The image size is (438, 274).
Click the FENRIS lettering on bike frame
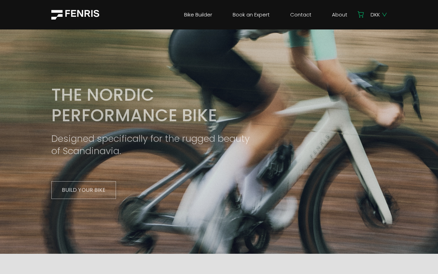coord(320,146)
